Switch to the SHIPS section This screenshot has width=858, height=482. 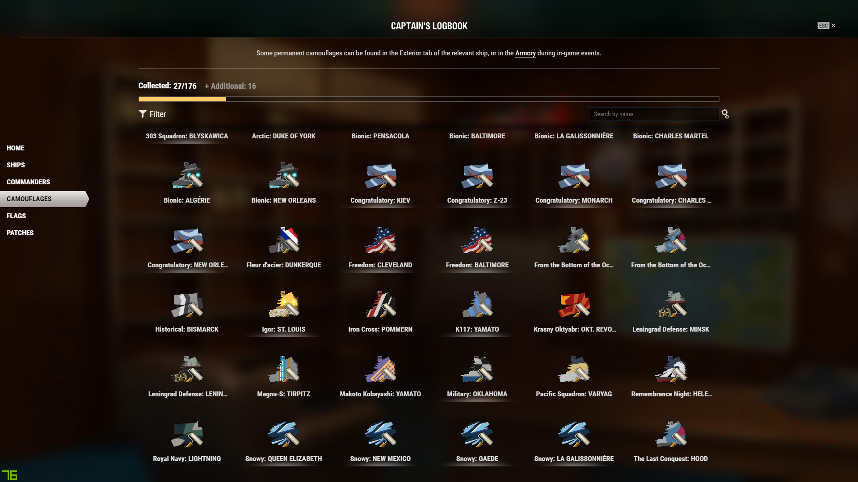pos(16,165)
